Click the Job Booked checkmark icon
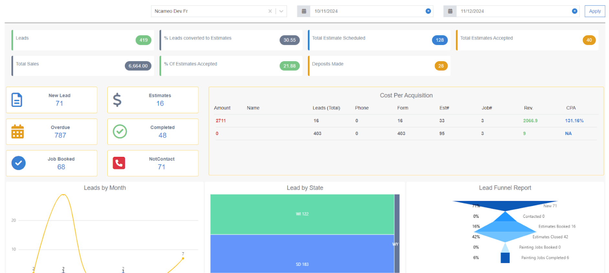The width and height of the screenshot is (609, 273). tap(18, 163)
